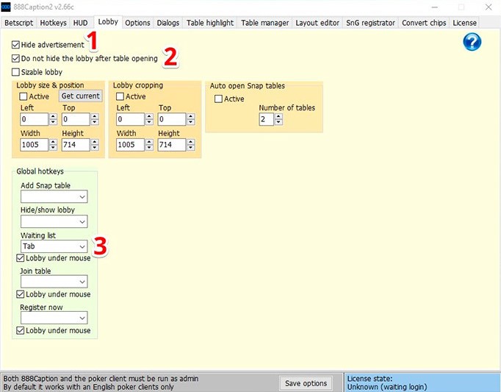Enable the Sizable lobby checkbox
501x392 pixels.
point(16,72)
